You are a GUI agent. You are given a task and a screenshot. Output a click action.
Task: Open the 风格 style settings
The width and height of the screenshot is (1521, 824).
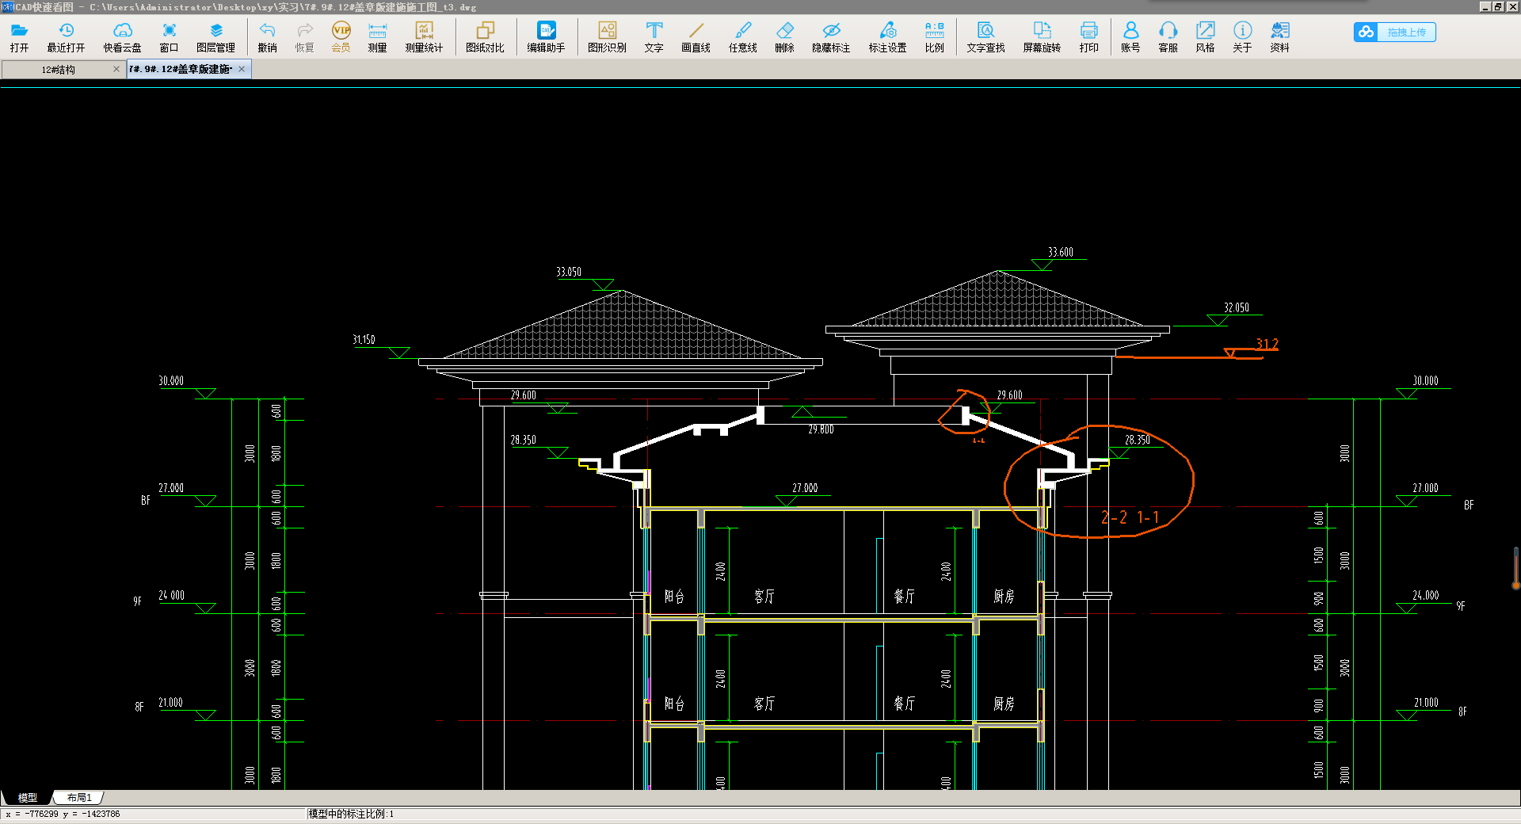click(1205, 37)
